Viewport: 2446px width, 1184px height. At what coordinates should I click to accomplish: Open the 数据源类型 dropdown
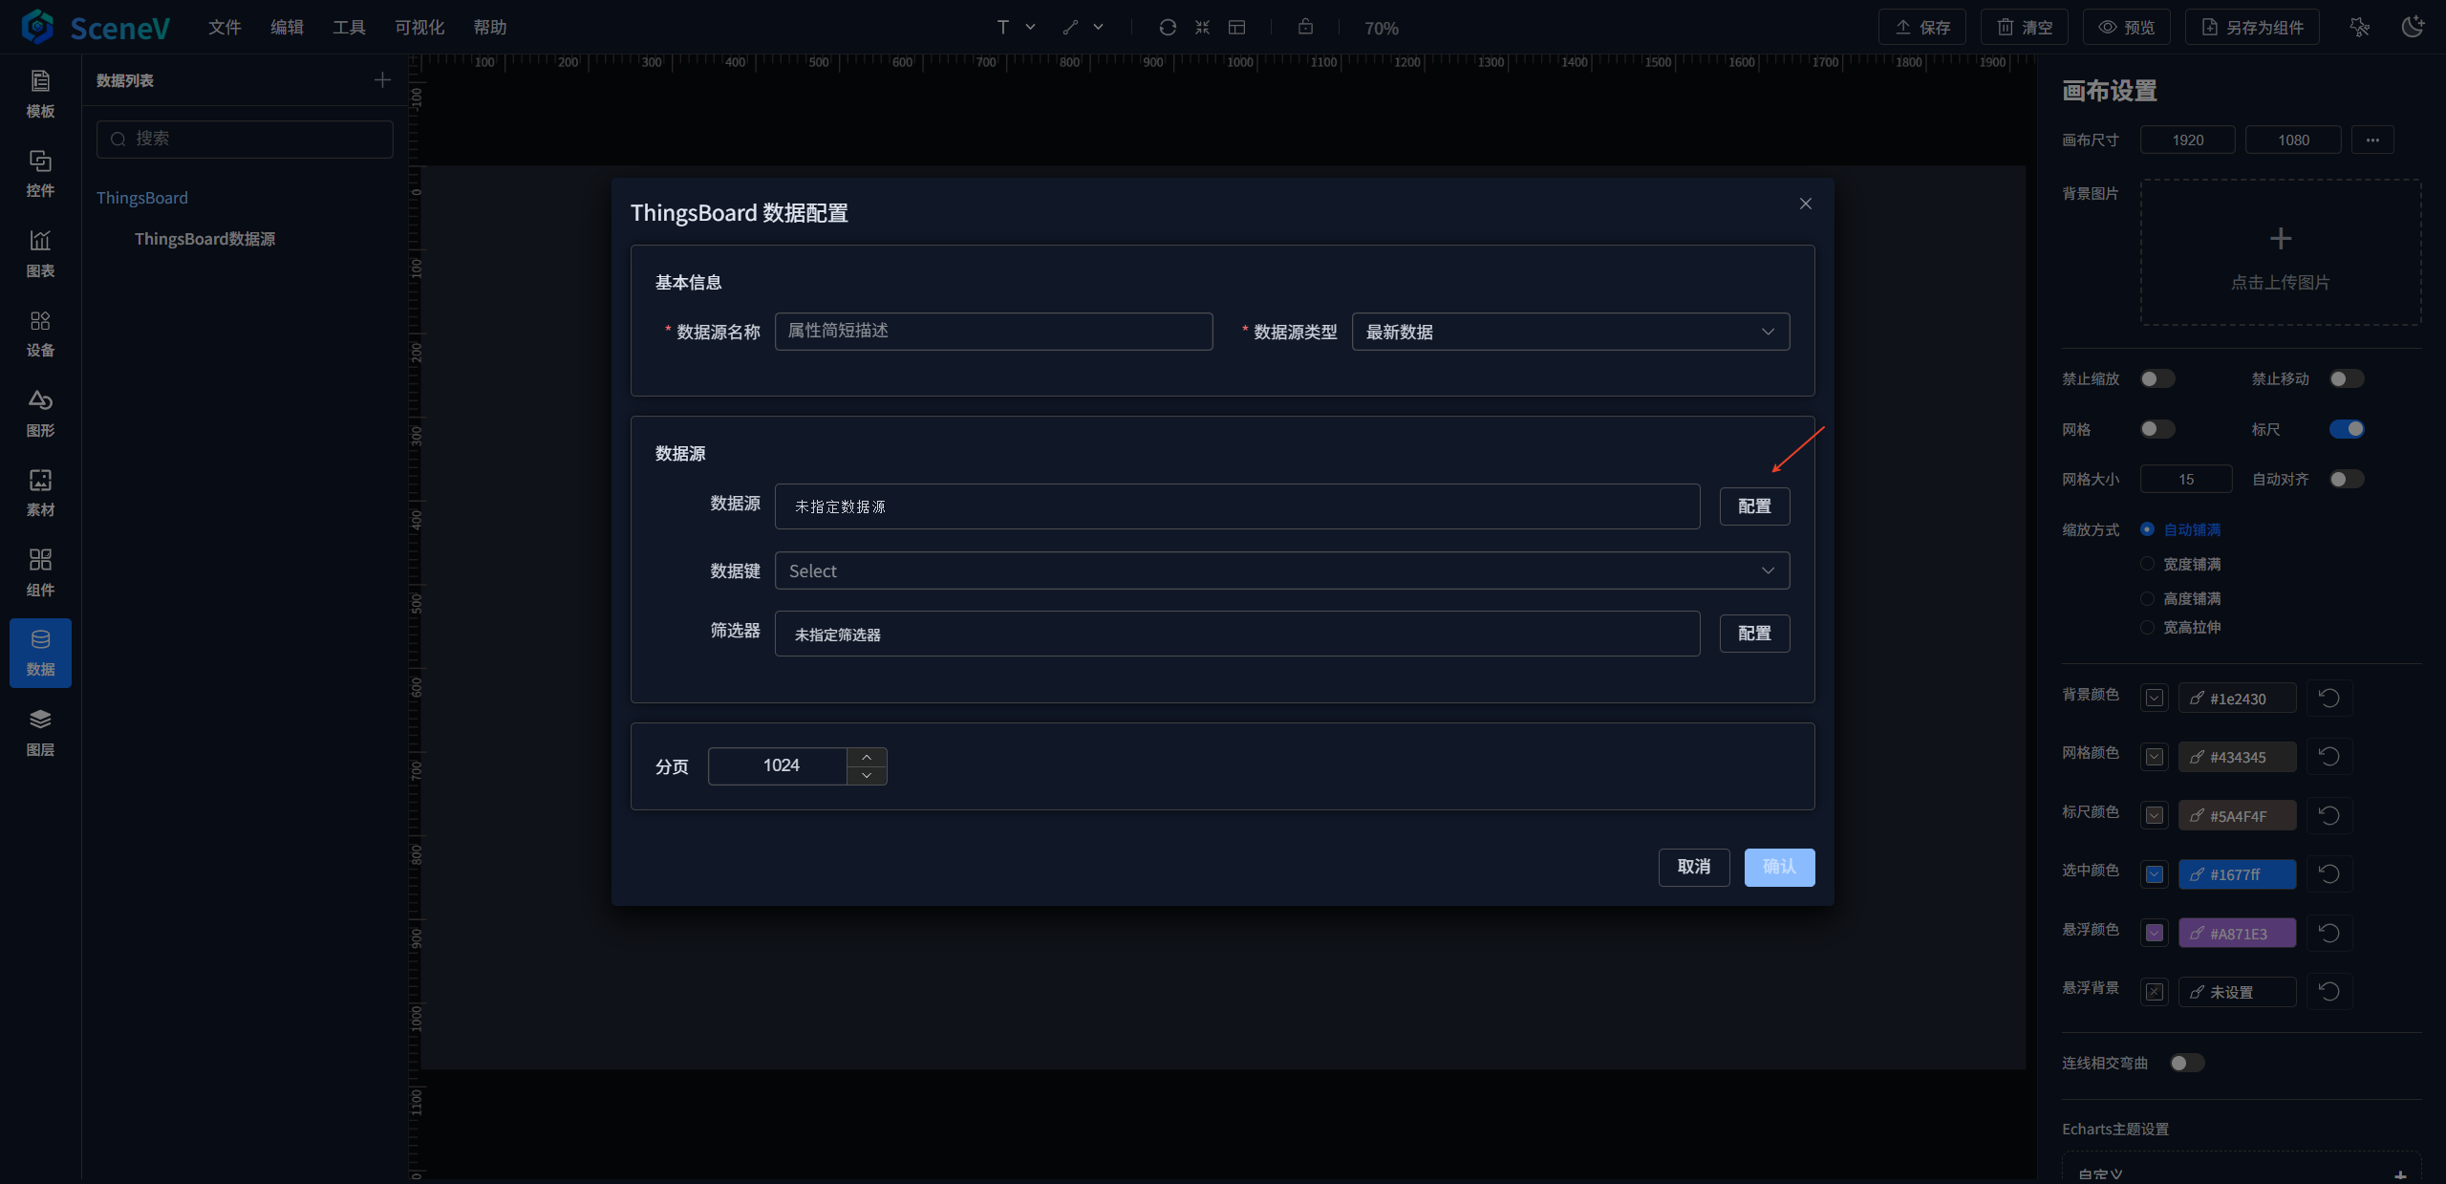point(1571,332)
